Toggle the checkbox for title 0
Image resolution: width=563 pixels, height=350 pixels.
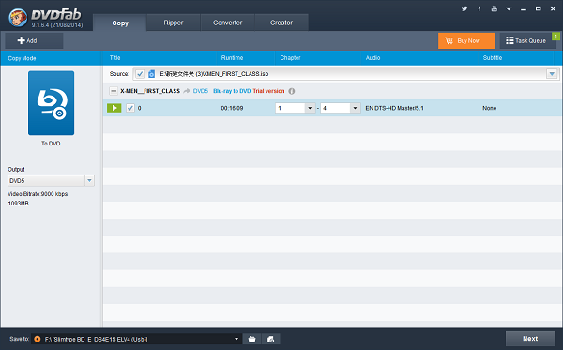tap(130, 108)
